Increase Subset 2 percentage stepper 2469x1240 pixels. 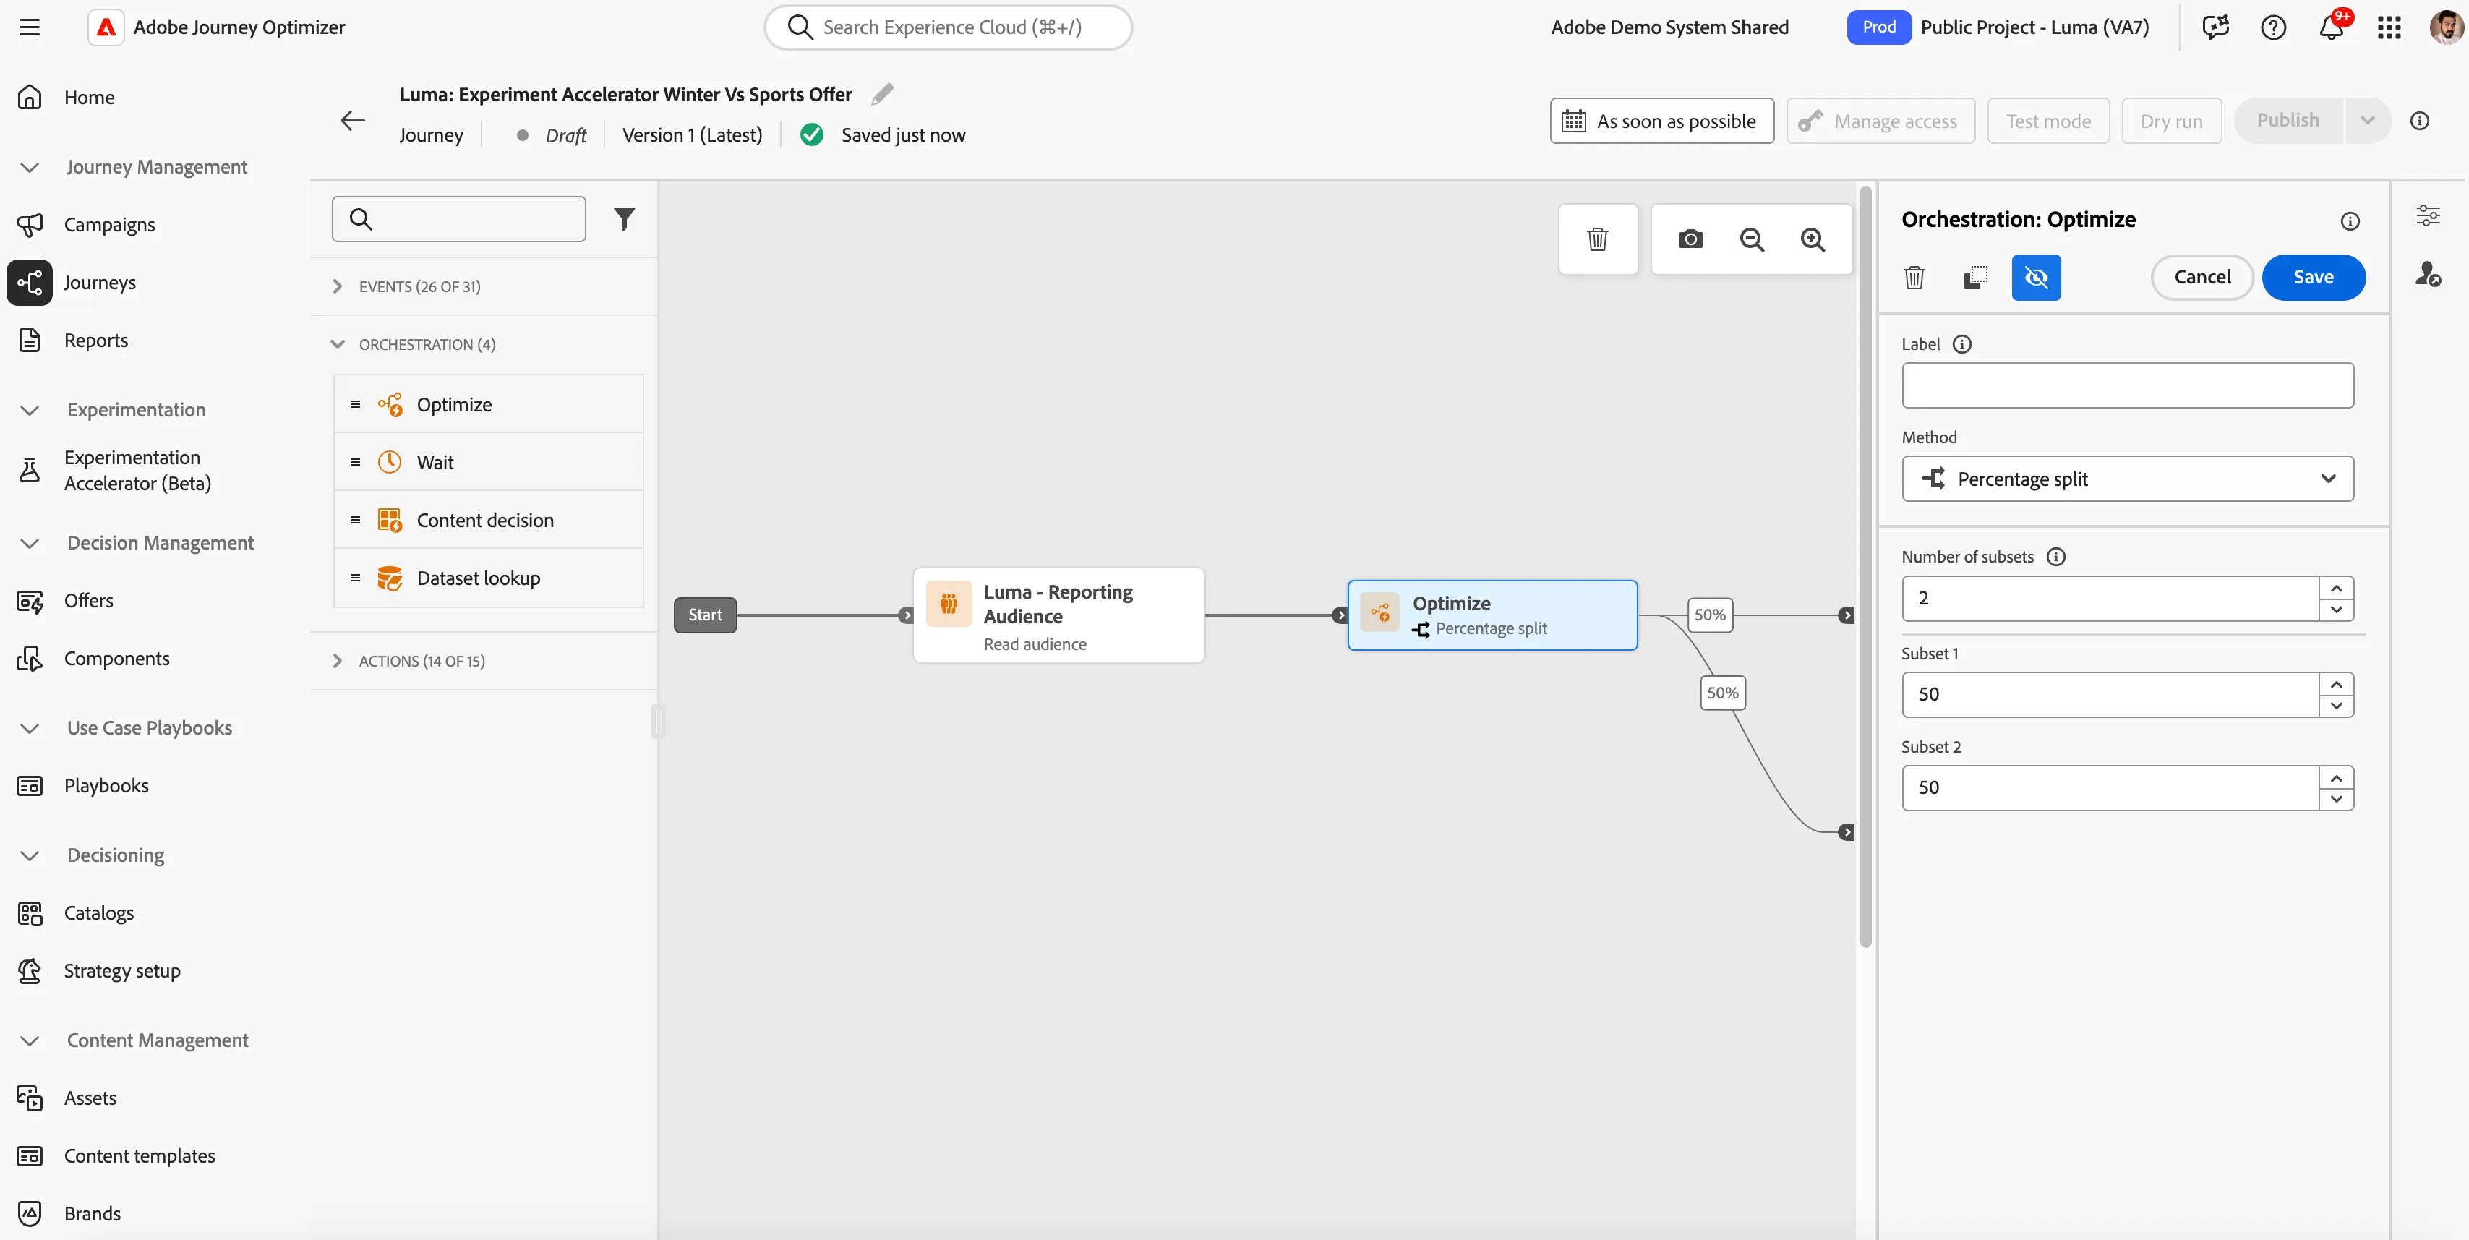2336,777
